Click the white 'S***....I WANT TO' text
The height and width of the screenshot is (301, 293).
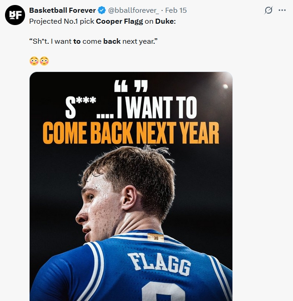(x=131, y=108)
